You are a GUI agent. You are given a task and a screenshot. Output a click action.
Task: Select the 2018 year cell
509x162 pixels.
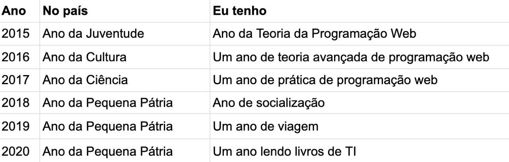(16, 103)
